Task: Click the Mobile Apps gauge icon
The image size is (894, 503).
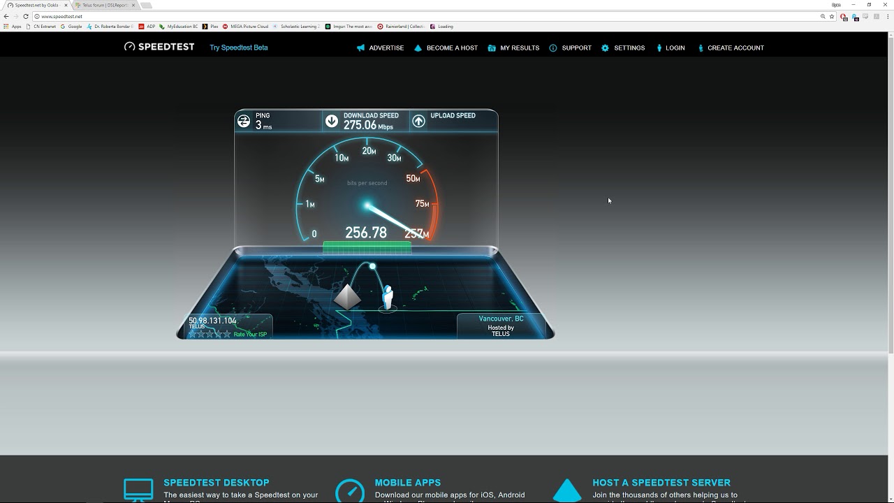Action: [350, 490]
